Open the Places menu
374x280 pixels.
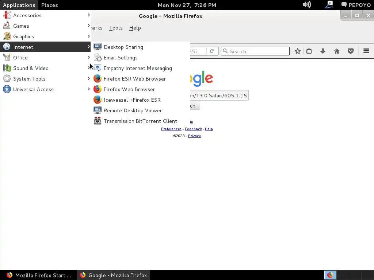tap(50, 5)
